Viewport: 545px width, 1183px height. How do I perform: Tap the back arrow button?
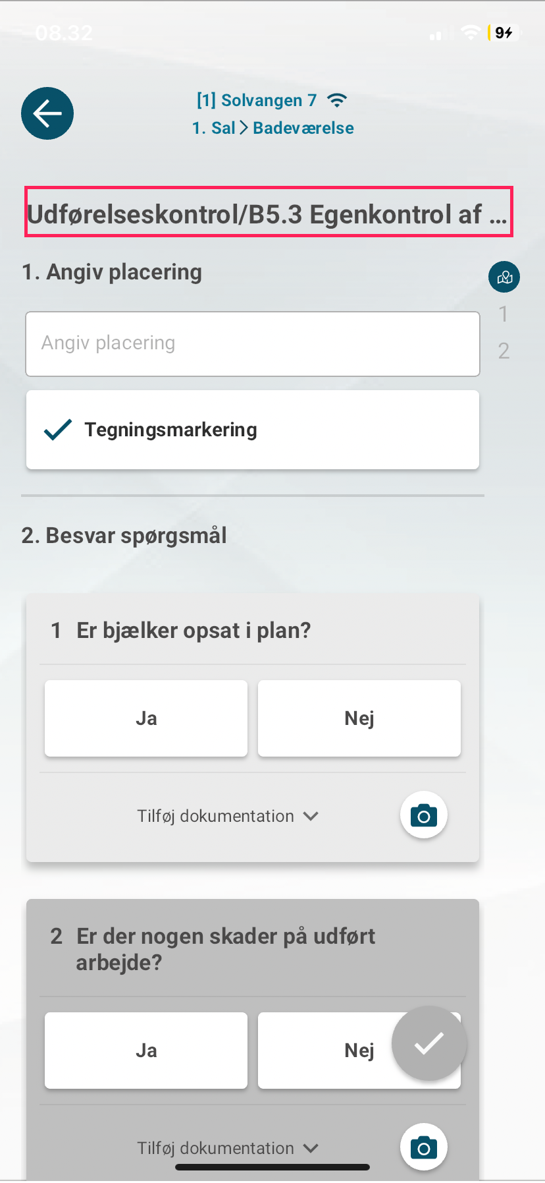[x=47, y=113]
